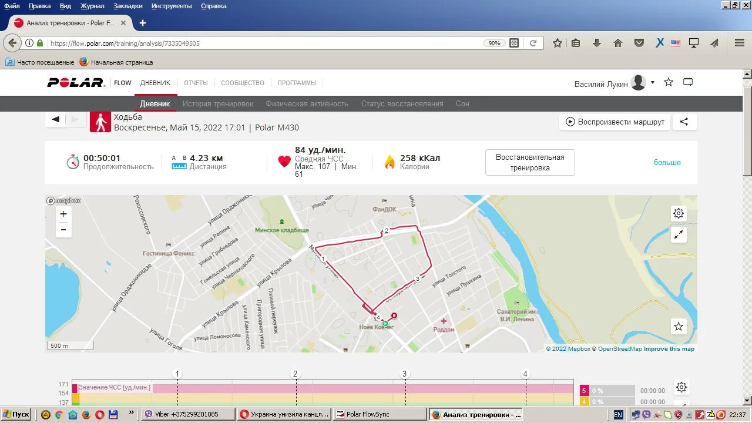Expand details with the больше link

tap(667, 163)
